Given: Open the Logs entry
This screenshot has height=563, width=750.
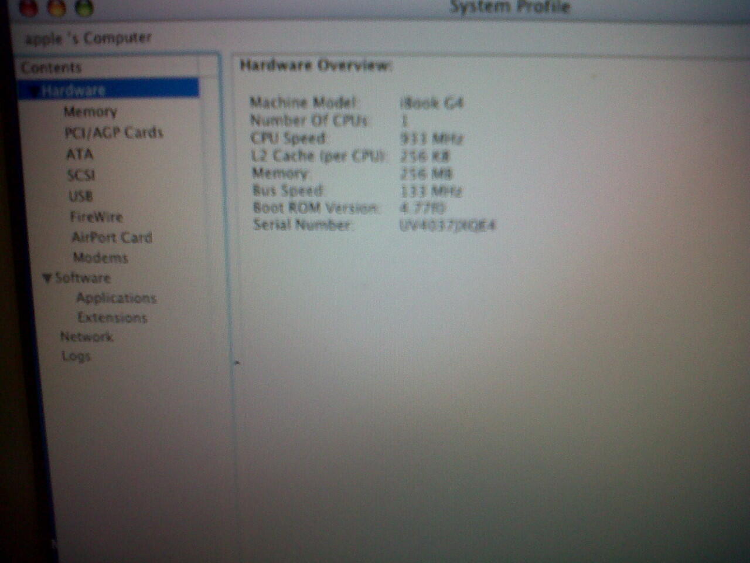Looking at the screenshot, I should pyautogui.click(x=76, y=356).
